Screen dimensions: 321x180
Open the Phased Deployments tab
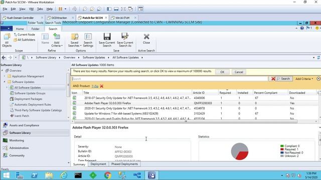(124, 164)
